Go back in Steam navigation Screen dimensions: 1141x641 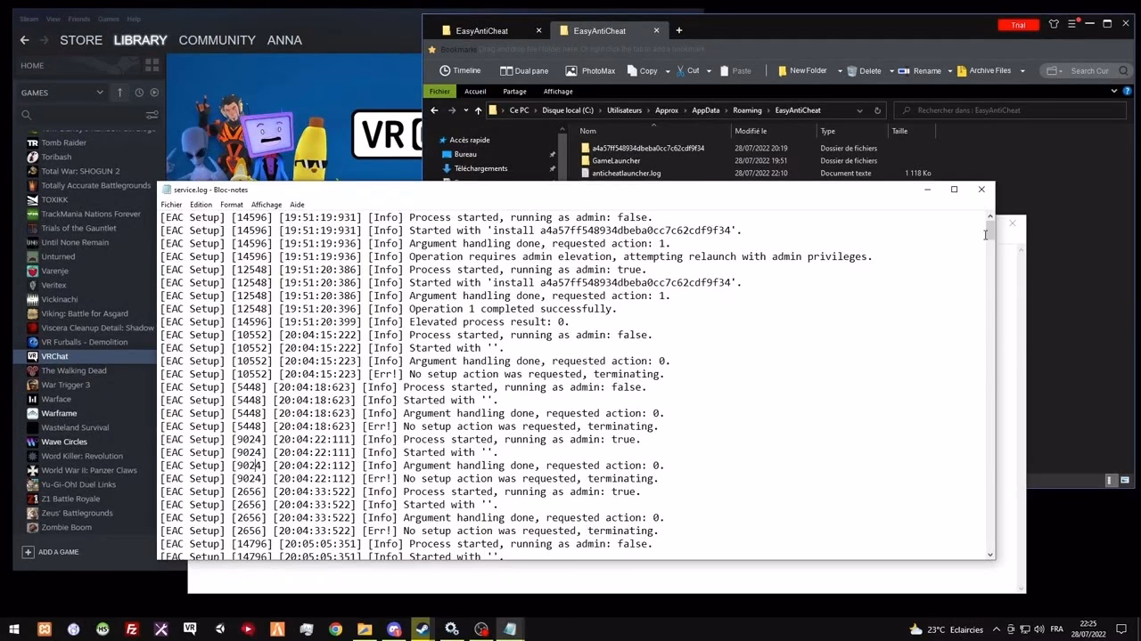click(25, 40)
